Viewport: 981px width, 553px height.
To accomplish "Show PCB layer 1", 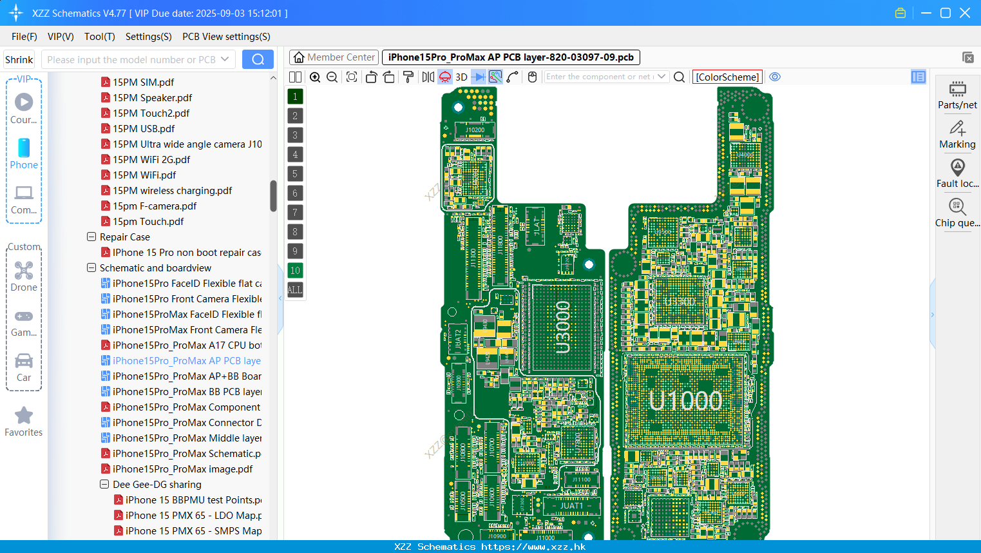I will 295,96.
